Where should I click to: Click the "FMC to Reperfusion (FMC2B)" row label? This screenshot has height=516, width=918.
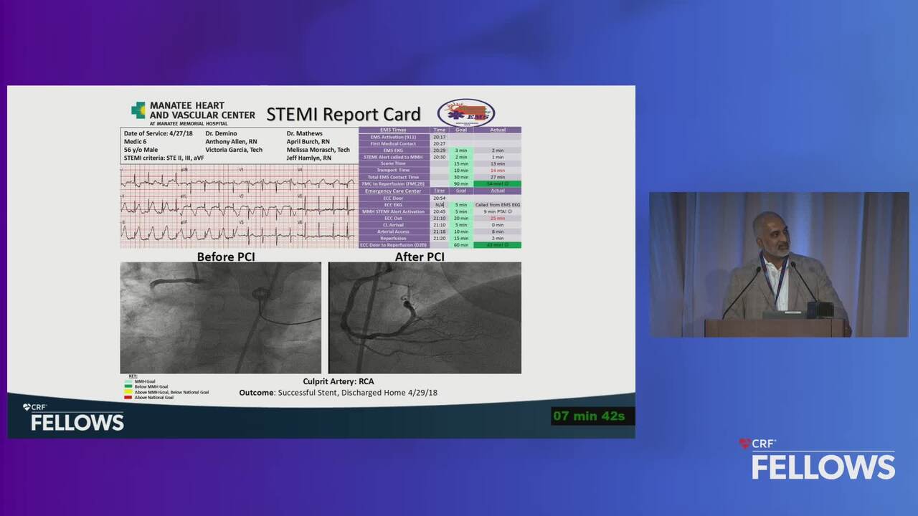[x=393, y=183]
